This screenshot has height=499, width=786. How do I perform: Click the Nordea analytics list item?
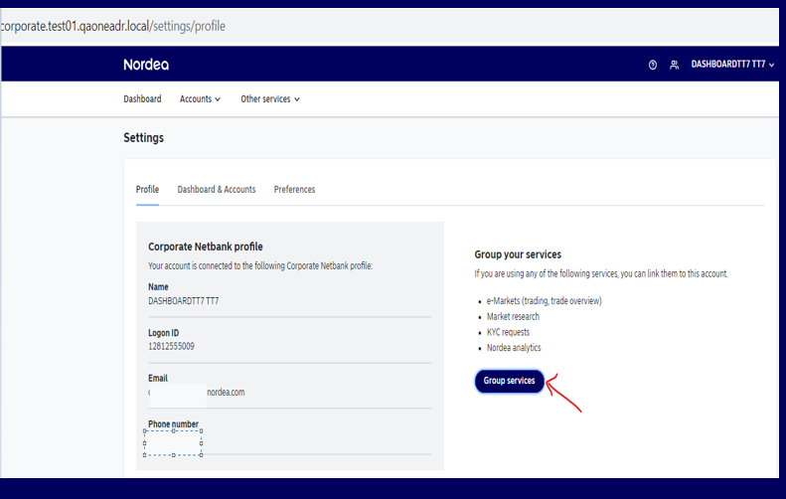(x=514, y=348)
